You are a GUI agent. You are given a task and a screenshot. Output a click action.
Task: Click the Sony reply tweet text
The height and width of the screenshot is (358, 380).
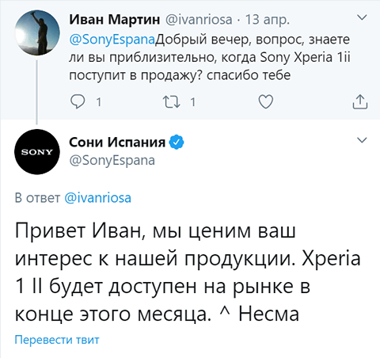coord(188,272)
